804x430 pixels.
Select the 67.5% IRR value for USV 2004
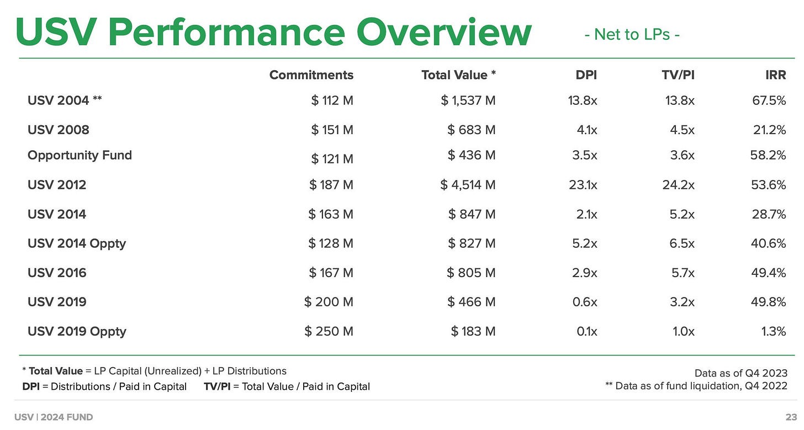tap(769, 100)
